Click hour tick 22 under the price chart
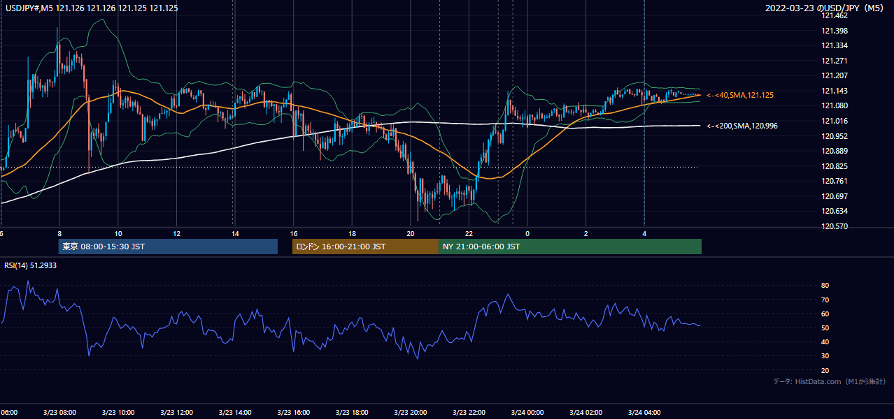This screenshot has height=419, width=894. [469, 233]
